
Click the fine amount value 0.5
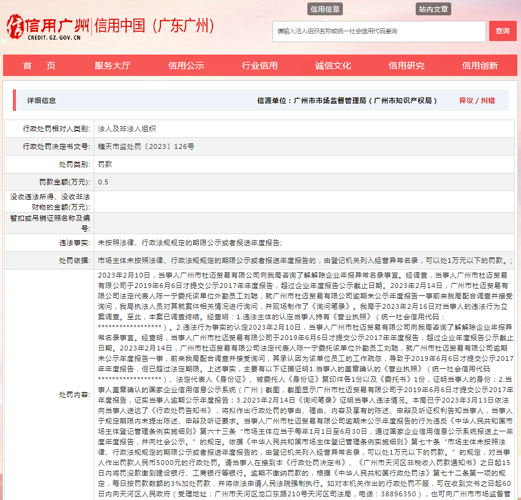103,182
